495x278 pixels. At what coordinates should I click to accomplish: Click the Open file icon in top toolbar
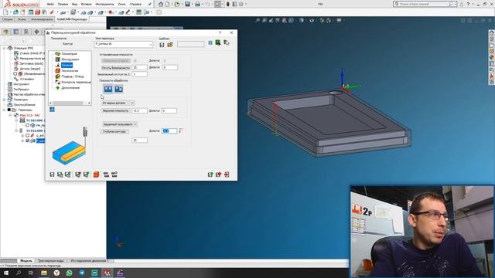(177, 4)
